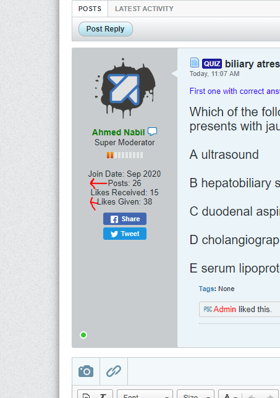280x398 pixels.
Task: Select the Posts tab
Action: point(90,9)
